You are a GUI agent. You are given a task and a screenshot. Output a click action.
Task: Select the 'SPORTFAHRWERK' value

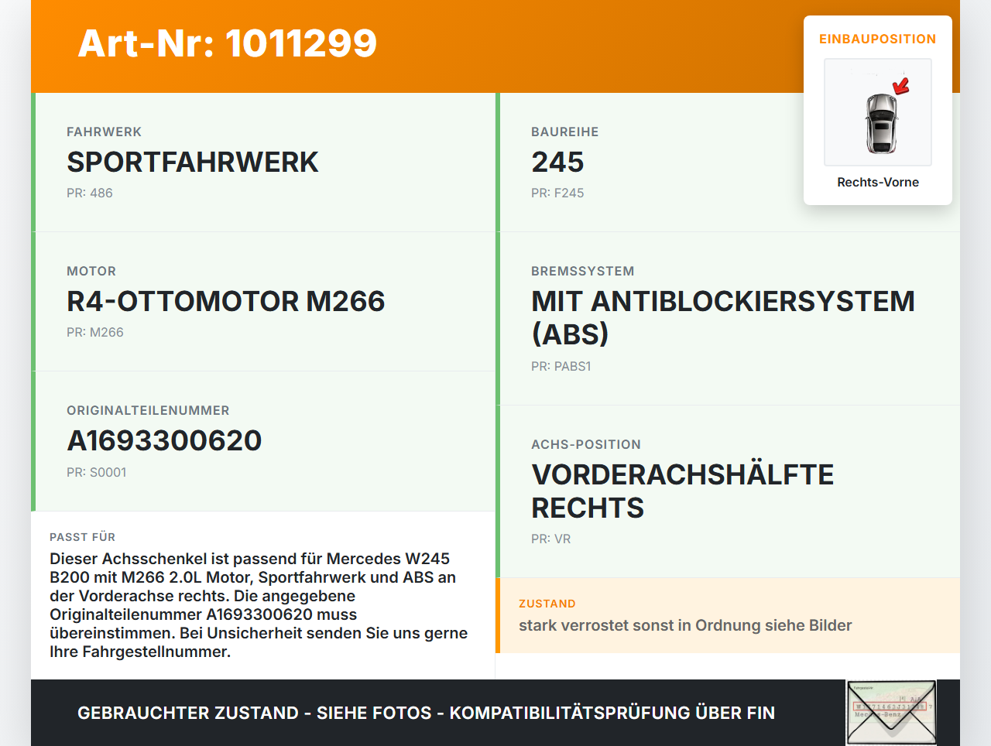[x=193, y=163]
